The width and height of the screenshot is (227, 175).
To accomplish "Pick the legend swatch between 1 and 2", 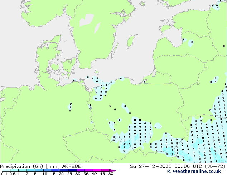I will click(23, 170).
